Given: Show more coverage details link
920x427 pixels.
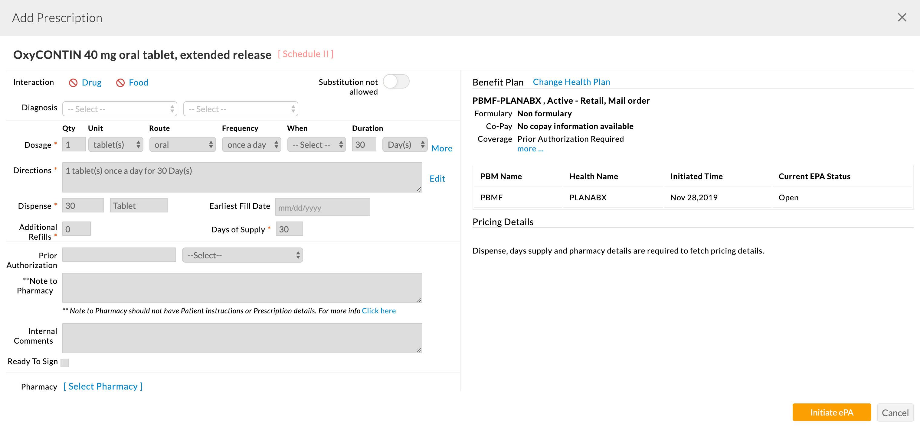Looking at the screenshot, I should pos(530,149).
